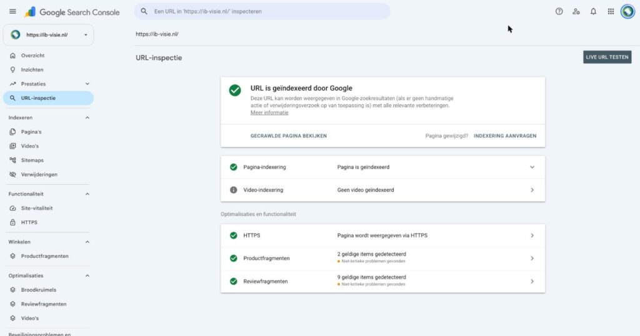Click 'Pagina wordt weergegeven via HTTPS' text
The image size is (640, 336).
point(382,235)
